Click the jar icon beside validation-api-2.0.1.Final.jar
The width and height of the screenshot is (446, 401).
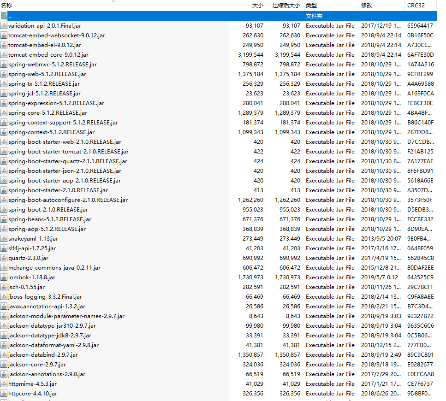click(4, 25)
